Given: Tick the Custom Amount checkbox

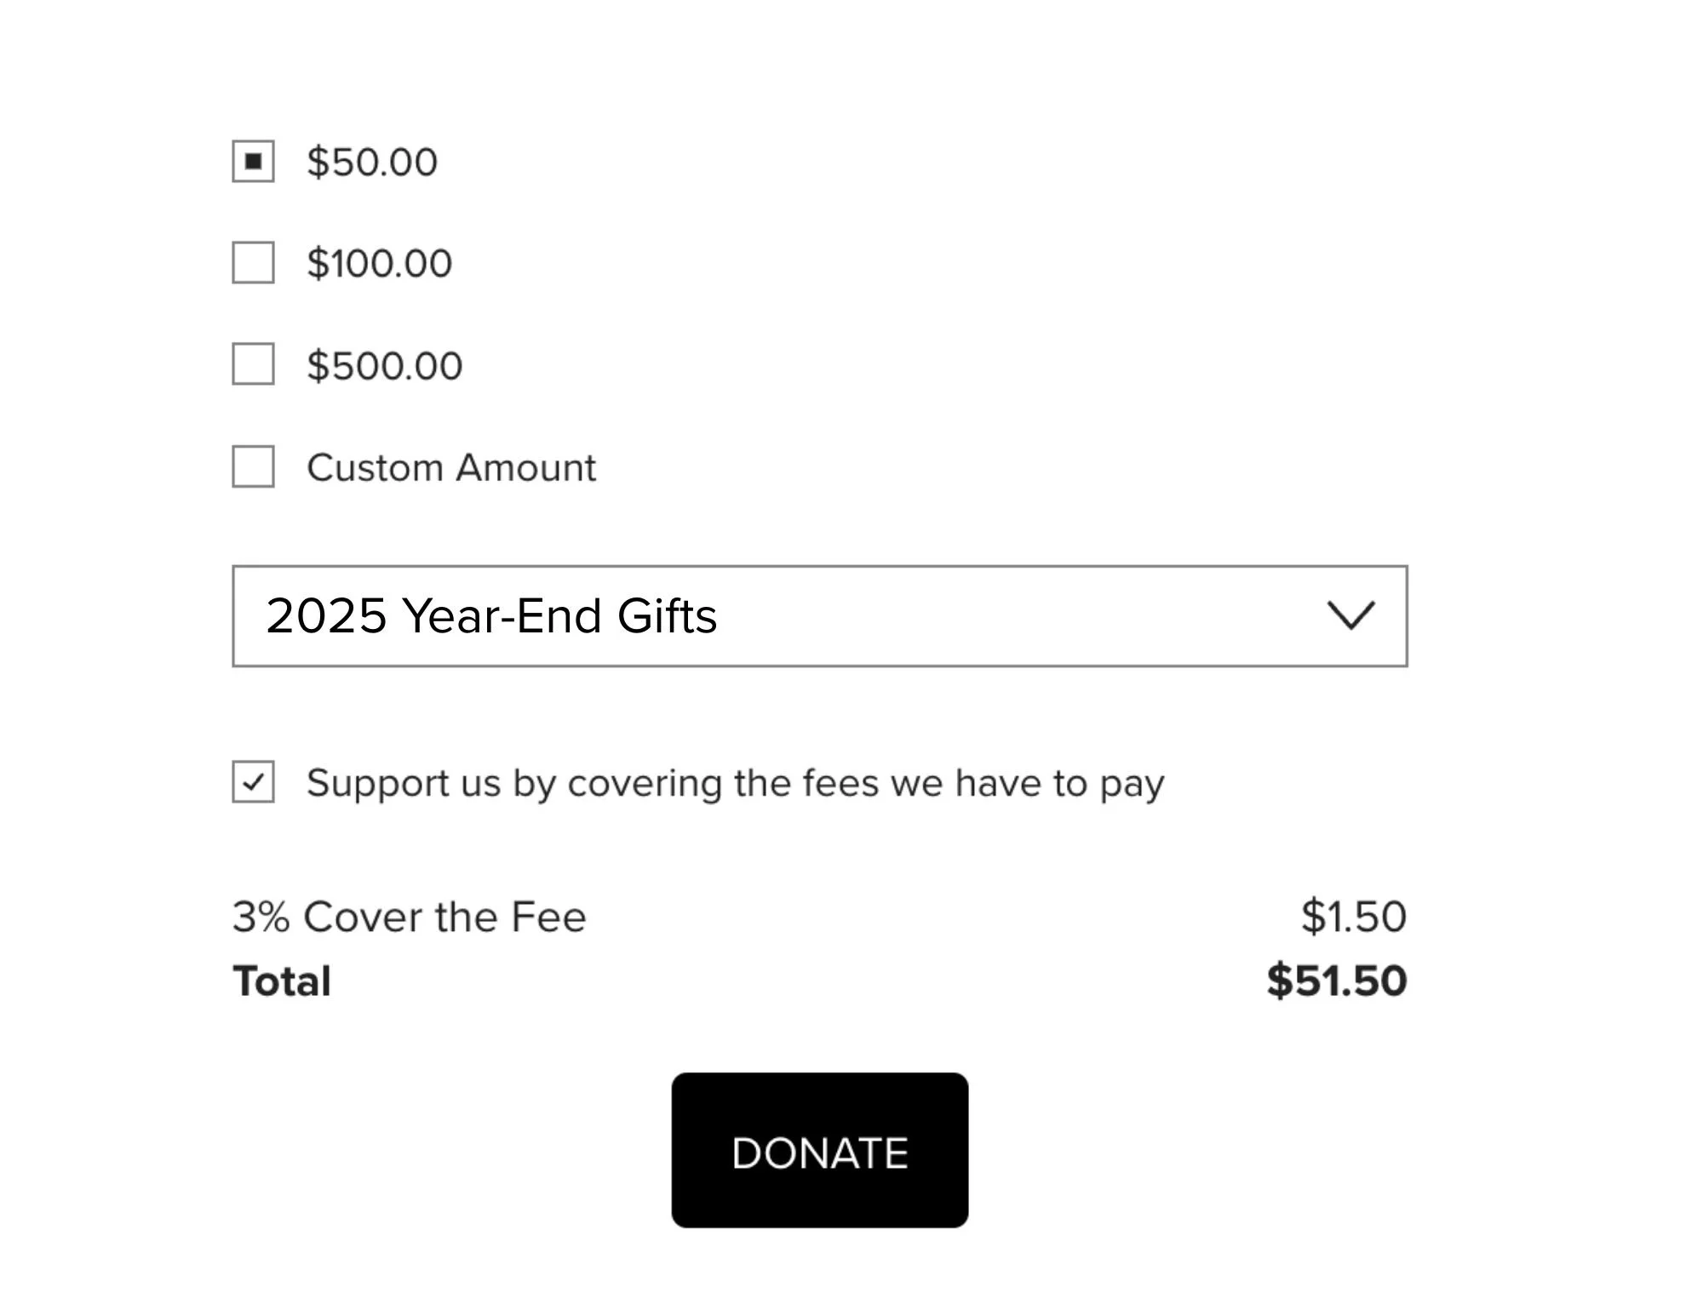Looking at the screenshot, I should 253,466.
